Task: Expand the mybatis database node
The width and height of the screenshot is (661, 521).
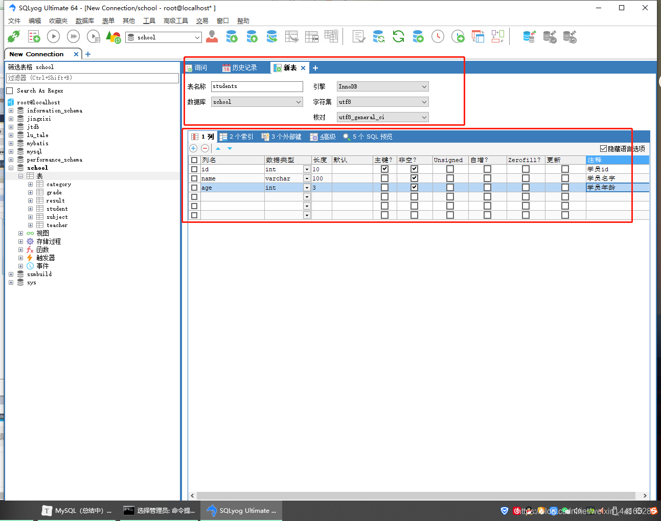Action: 11,143
